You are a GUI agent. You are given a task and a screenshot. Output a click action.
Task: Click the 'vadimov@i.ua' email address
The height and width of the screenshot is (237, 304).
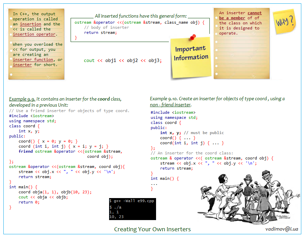point(282,229)
